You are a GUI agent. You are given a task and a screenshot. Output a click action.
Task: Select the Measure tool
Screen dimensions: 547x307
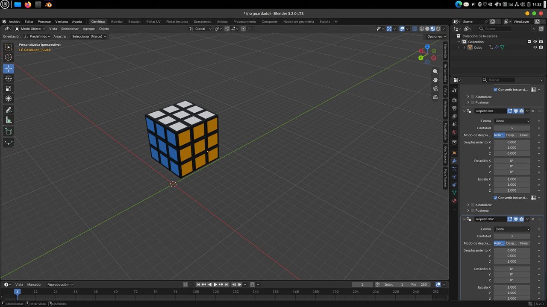coord(9,120)
